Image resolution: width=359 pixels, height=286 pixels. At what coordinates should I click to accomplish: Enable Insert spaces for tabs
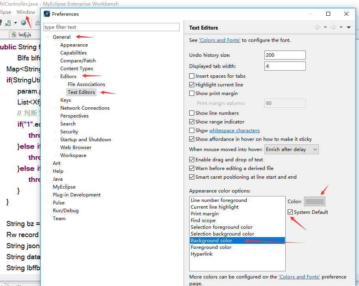click(192, 76)
